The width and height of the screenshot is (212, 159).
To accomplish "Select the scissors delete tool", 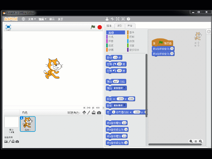I will (x=112, y=19).
